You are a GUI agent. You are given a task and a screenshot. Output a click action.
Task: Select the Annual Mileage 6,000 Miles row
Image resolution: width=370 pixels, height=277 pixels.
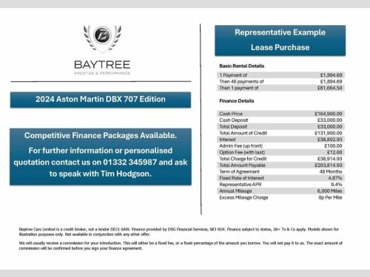pos(280,191)
